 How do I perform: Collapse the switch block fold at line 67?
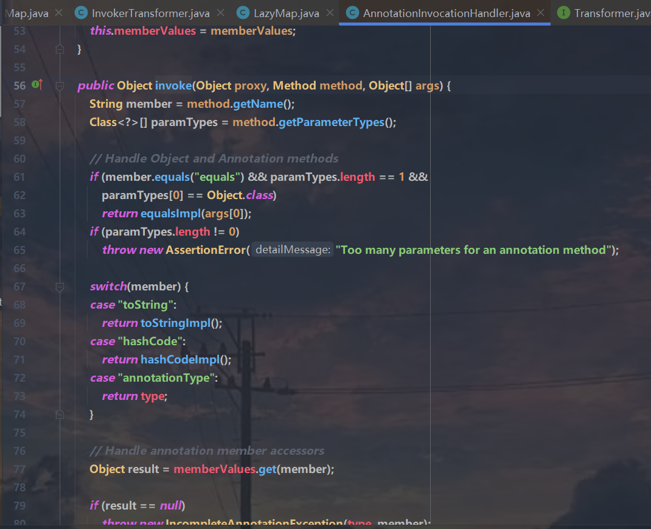coord(60,287)
